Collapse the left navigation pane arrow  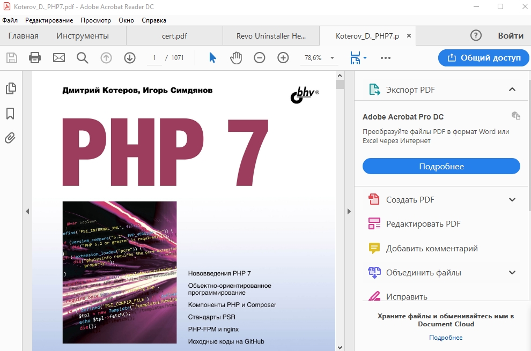pos(27,212)
